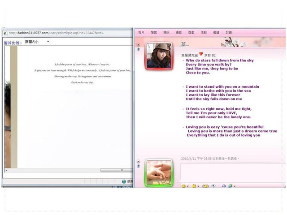The height and width of the screenshot is (215, 287).
Task: Click the background picture icon in chat toolbar
Action: point(230,186)
